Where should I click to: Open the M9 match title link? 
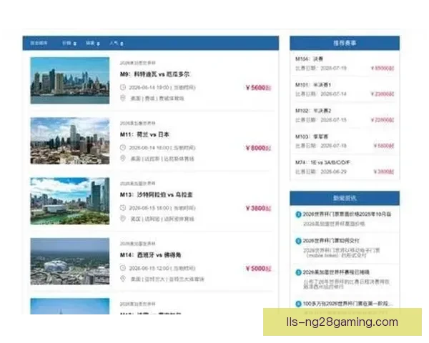pos(155,74)
